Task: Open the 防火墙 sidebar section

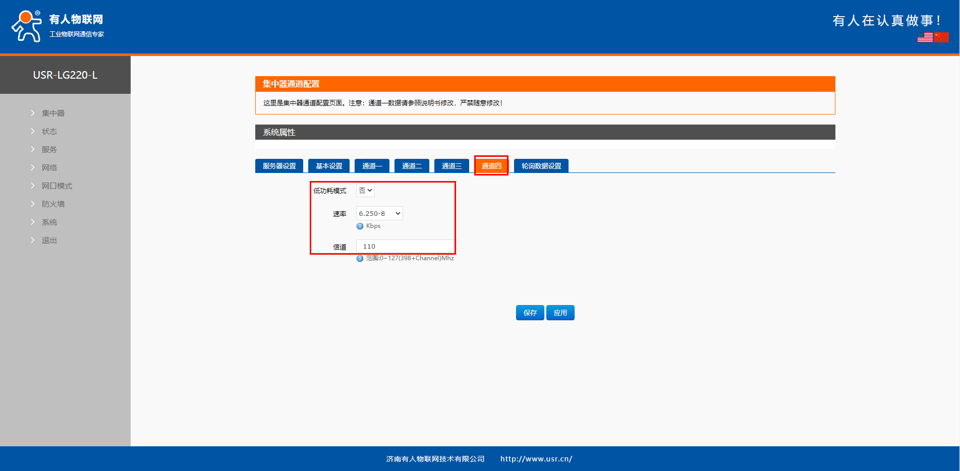Action: [53, 204]
